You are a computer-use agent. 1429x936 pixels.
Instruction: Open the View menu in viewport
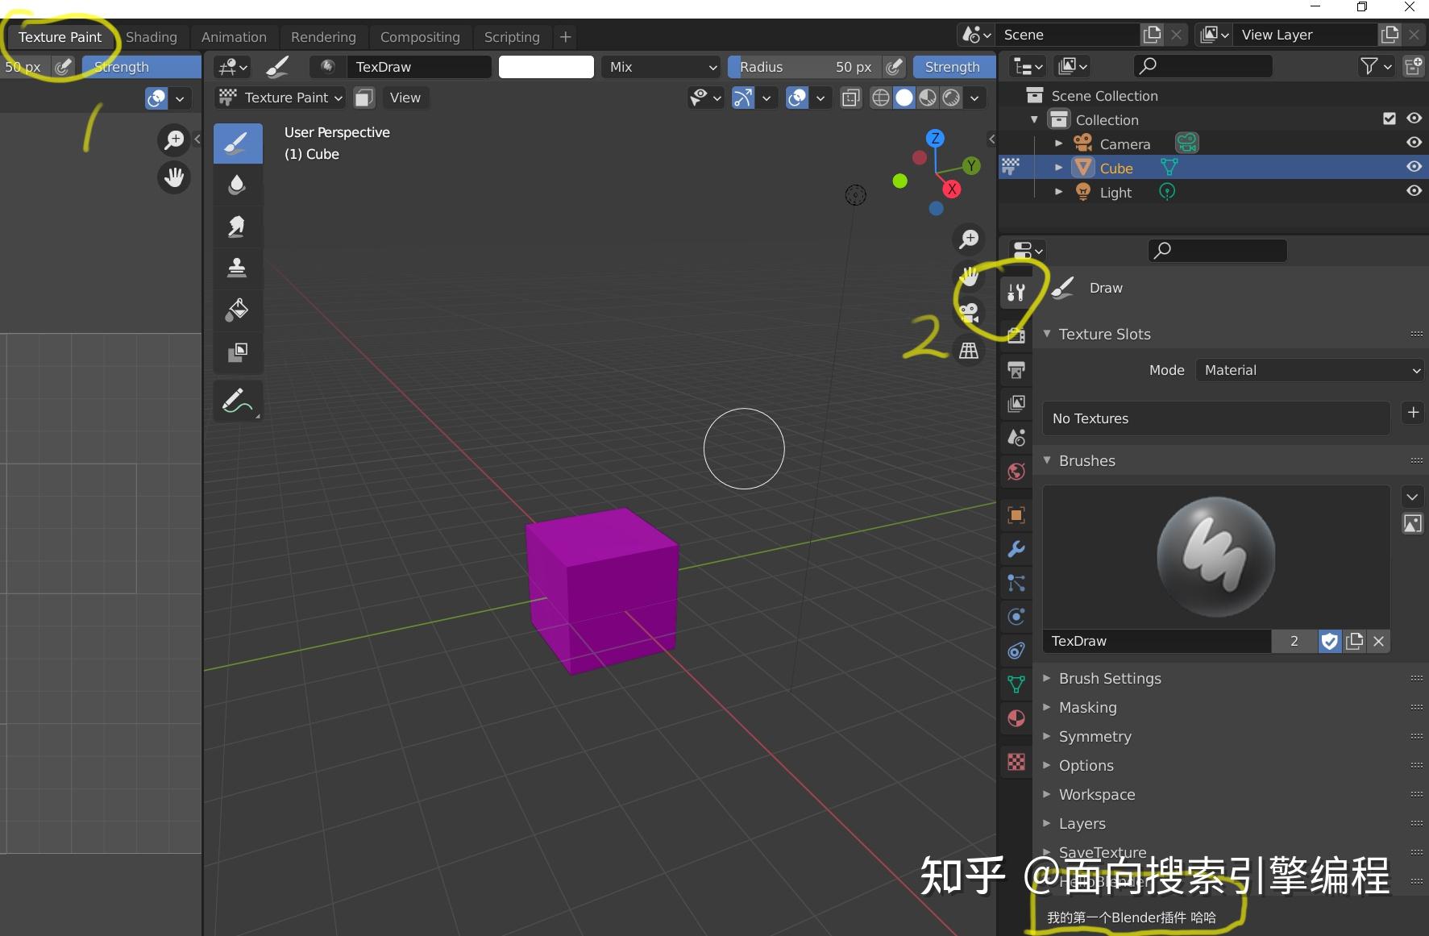tap(405, 98)
